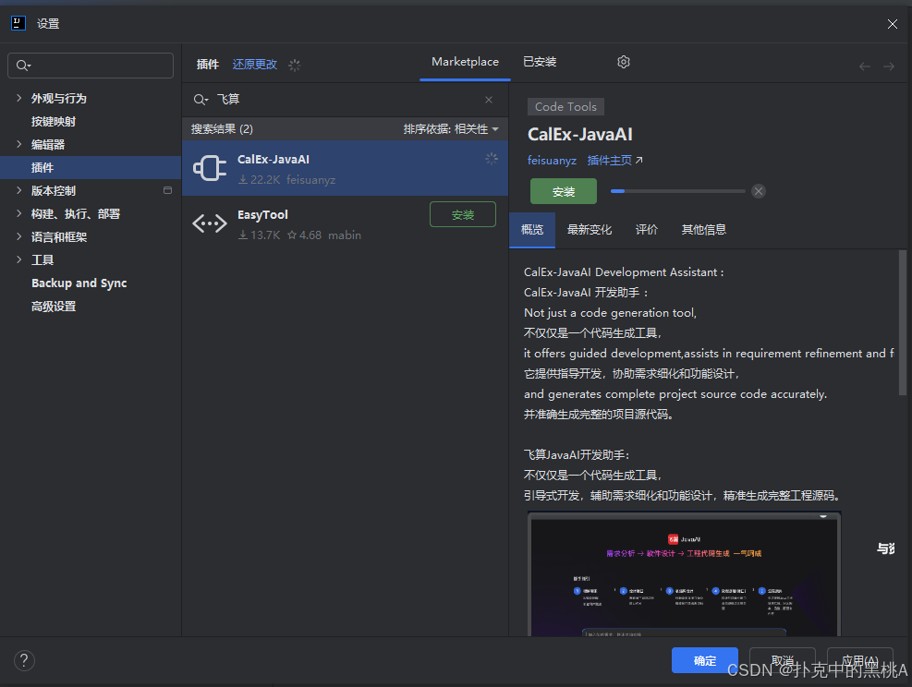
Task: Click the IntelliJ logo in title bar
Action: click(18, 23)
